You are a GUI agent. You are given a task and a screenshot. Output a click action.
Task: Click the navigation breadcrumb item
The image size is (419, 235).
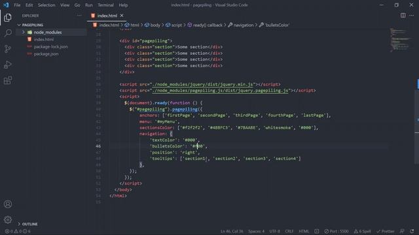(x=241, y=25)
